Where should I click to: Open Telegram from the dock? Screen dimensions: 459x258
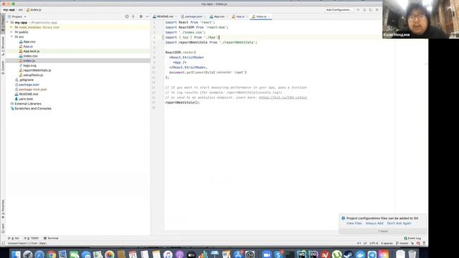click(x=372, y=254)
